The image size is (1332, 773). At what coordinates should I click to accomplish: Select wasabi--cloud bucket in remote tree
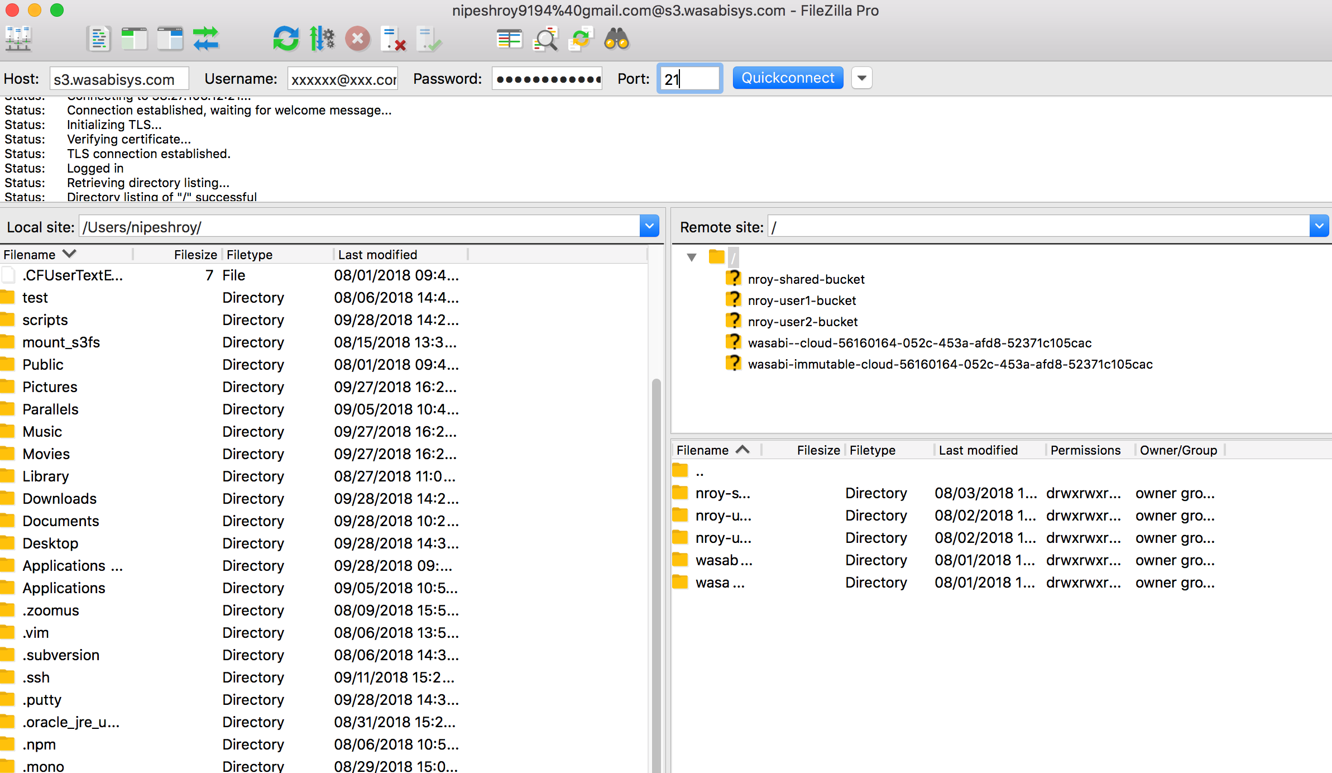pyautogui.click(x=919, y=343)
